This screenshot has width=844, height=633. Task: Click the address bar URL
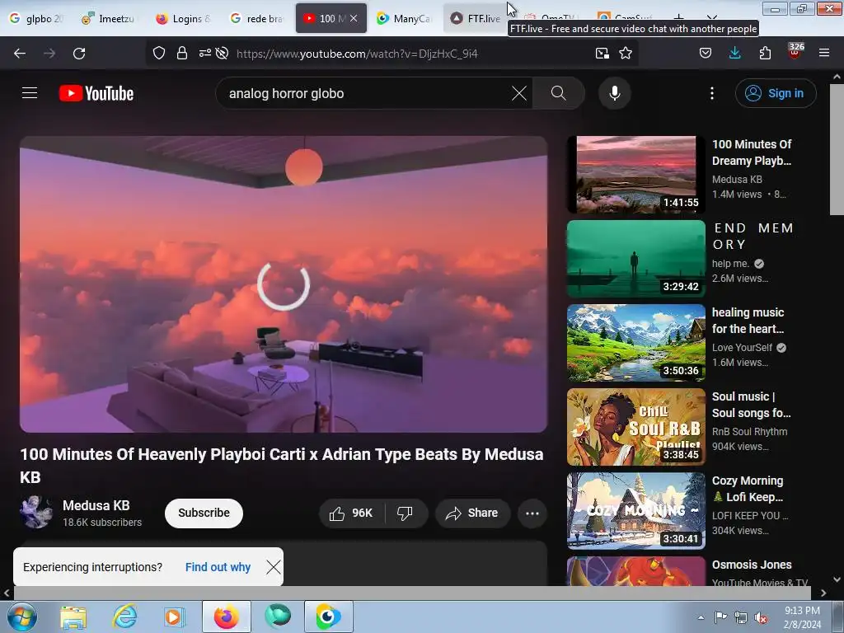point(357,54)
